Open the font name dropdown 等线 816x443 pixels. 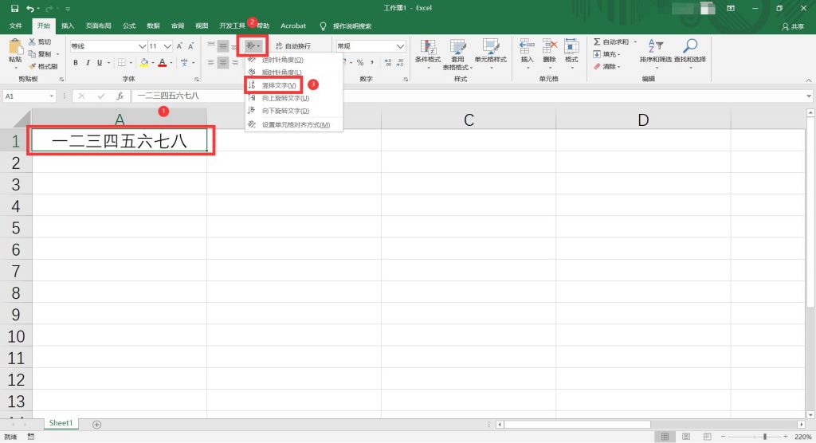click(x=142, y=46)
